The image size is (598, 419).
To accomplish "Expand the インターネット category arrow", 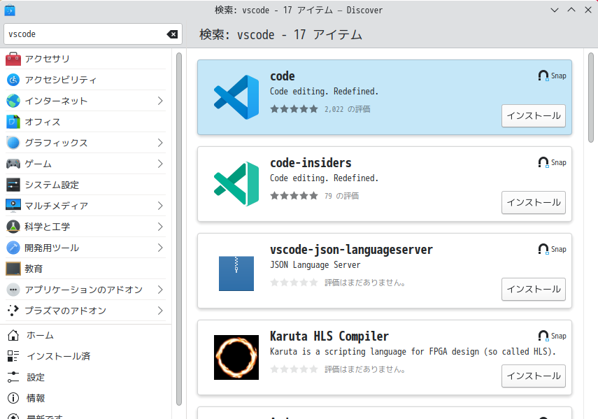I will click(x=160, y=101).
